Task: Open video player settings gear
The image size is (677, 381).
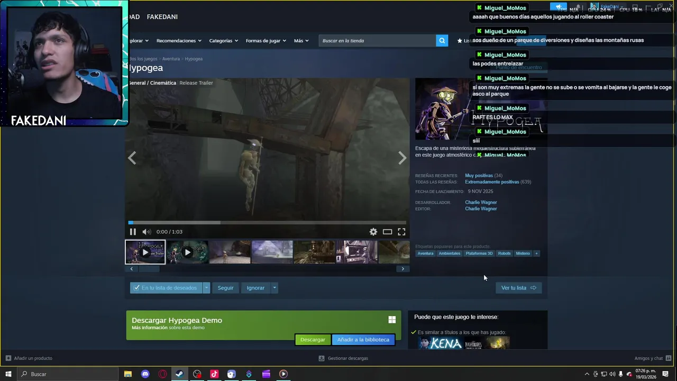Action: coord(373,232)
